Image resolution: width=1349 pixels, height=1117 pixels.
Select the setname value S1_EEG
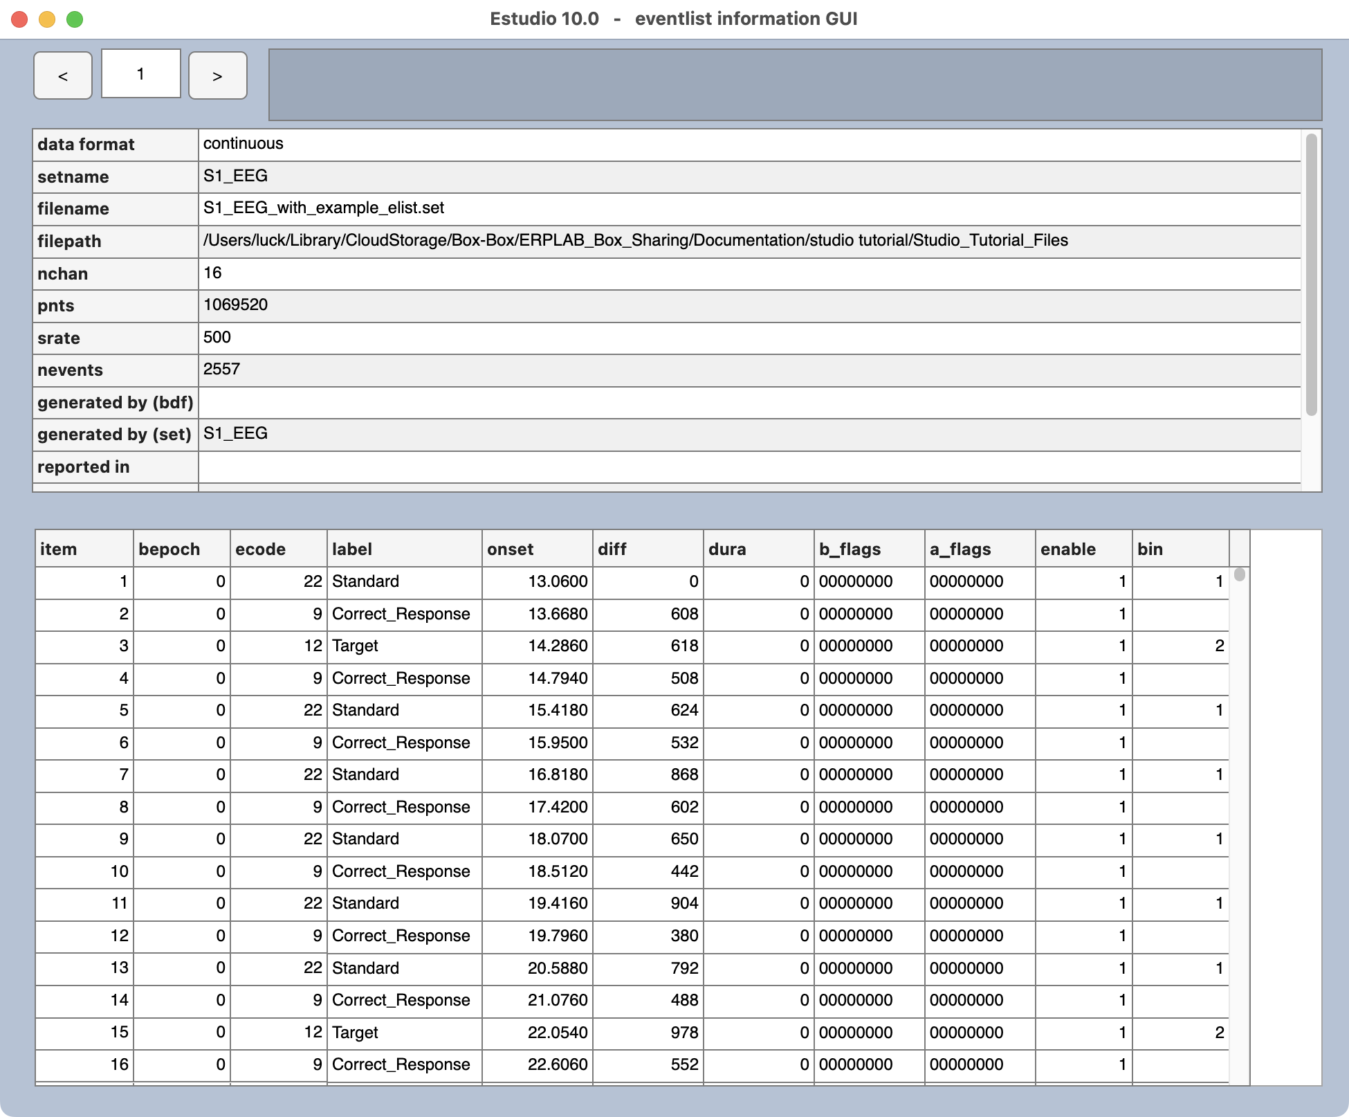235,176
